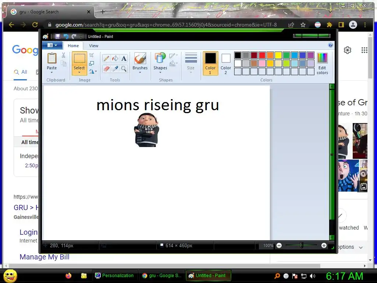Viewport: 377px width, 283px height.
Task: Open Firefox from the taskbar
Action: pos(68,276)
